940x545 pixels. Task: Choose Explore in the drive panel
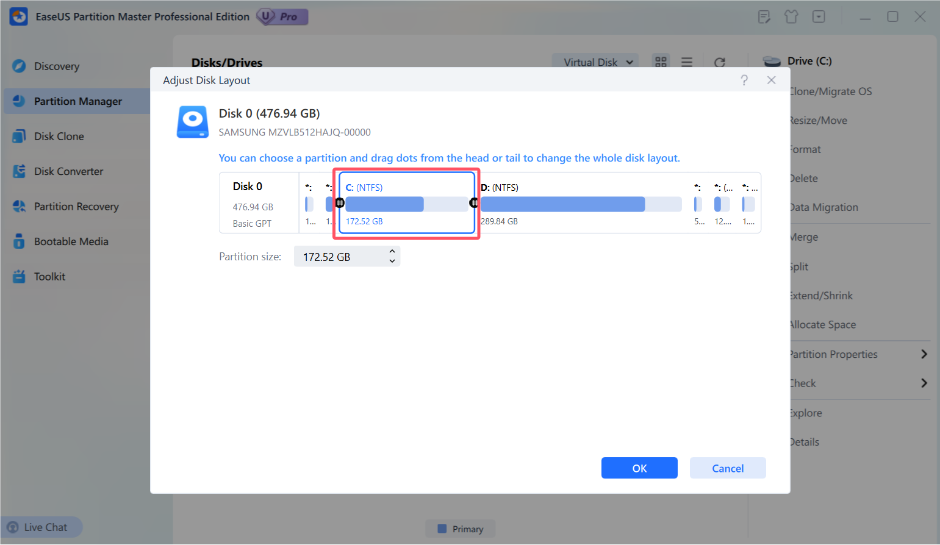806,413
